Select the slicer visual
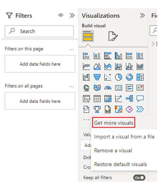Screen dimensions: 158x190 click(86, 98)
